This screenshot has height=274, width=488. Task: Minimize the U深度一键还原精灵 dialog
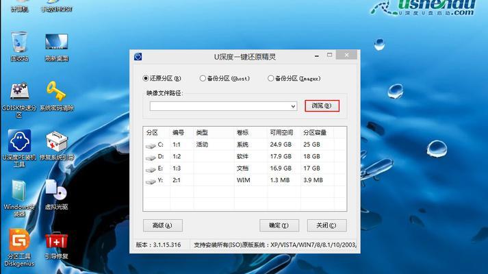(x=316, y=56)
